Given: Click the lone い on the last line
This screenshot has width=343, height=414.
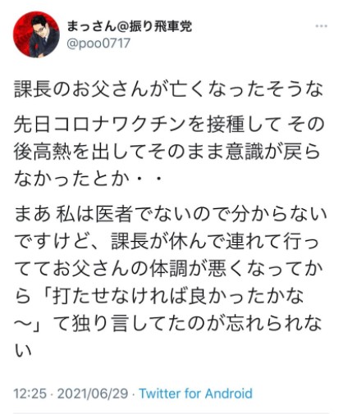Looking at the screenshot, I should (23, 351).
